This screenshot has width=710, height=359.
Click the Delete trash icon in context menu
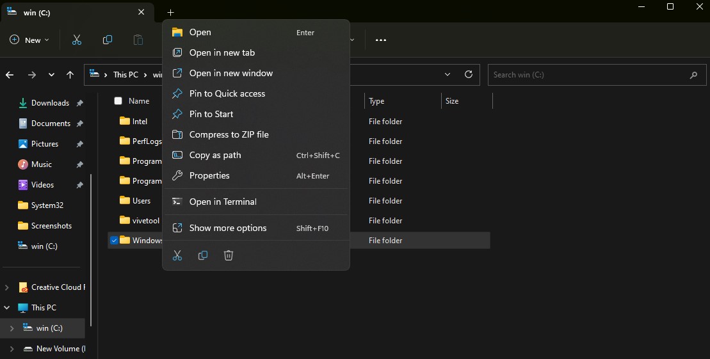(229, 255)
